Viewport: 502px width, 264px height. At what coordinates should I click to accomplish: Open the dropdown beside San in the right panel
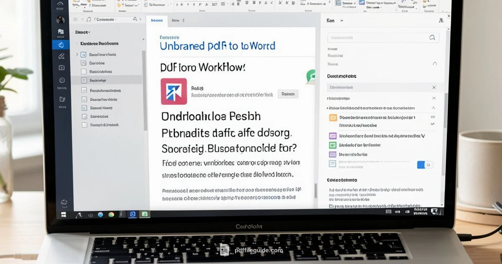(x=341, y=20)
